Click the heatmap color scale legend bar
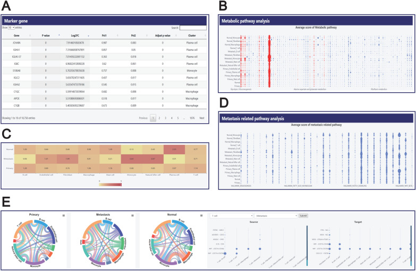The width and height of the screenshot is (416, 271). click(x=111, y=185)
